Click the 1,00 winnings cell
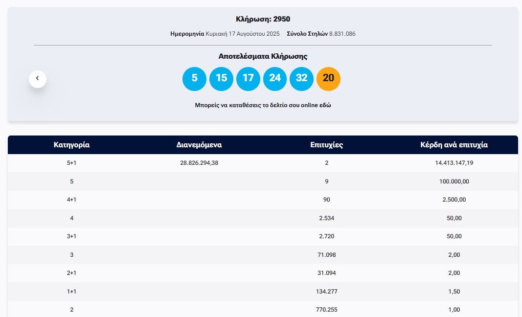The image size is (522, 317). (454, 309)
